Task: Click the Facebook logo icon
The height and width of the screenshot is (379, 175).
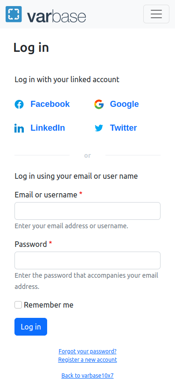Action: (x=19, y=105)
